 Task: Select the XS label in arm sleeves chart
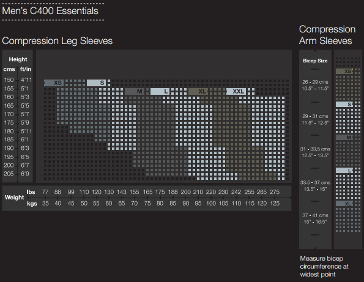tap(344, 71)
